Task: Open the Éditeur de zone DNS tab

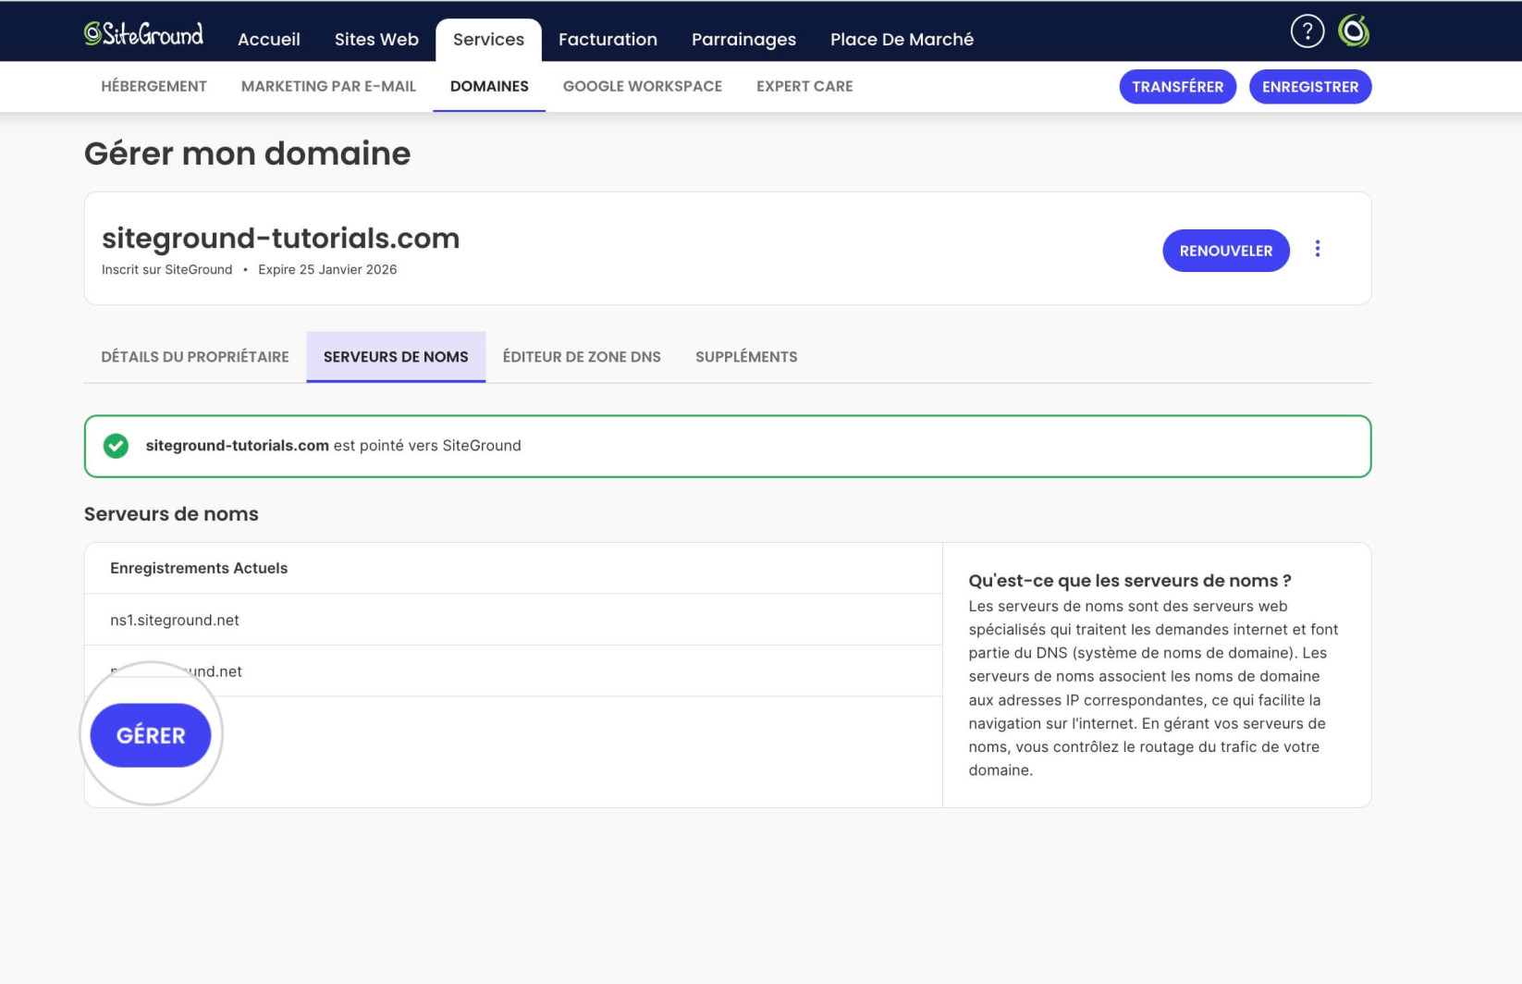Action: tap(582, 357)
